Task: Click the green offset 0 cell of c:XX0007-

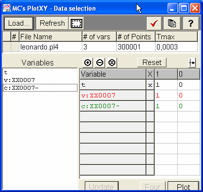Action: click(x=188, y=106)
